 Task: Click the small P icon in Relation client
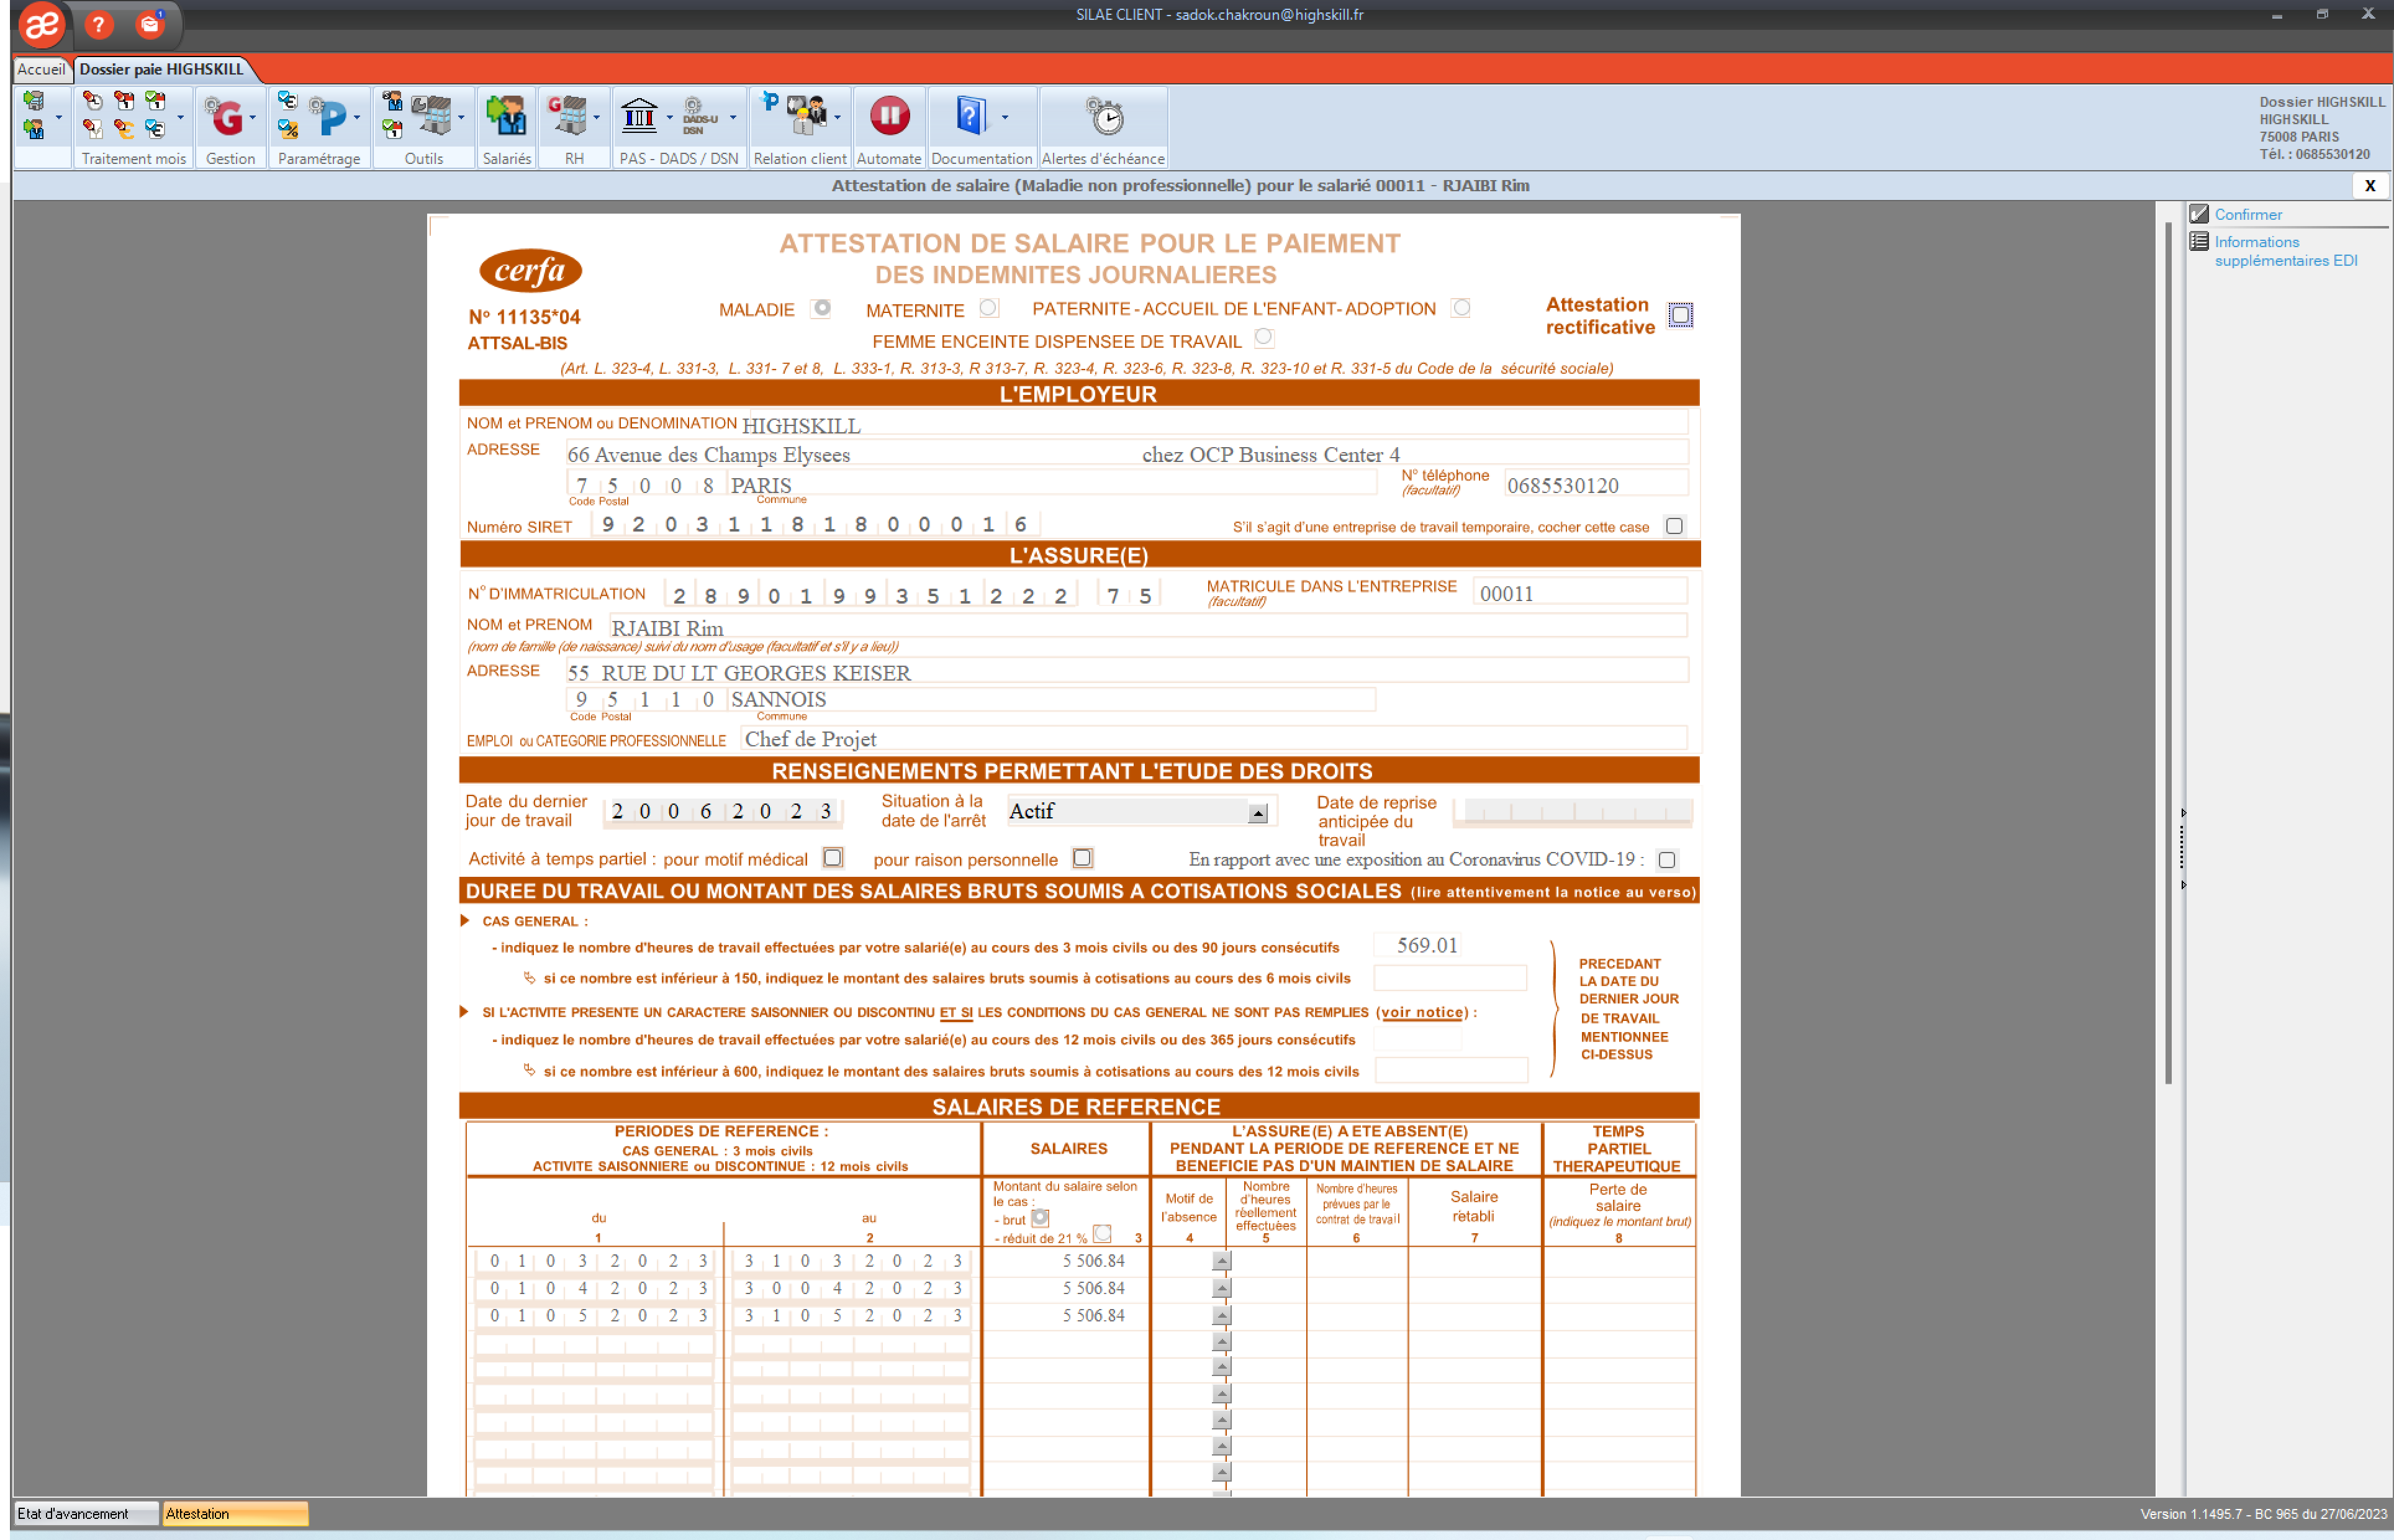770,101
